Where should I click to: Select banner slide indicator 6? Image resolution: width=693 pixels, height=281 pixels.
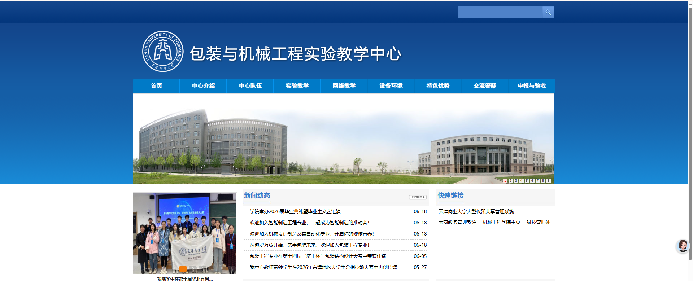[532, 181]
